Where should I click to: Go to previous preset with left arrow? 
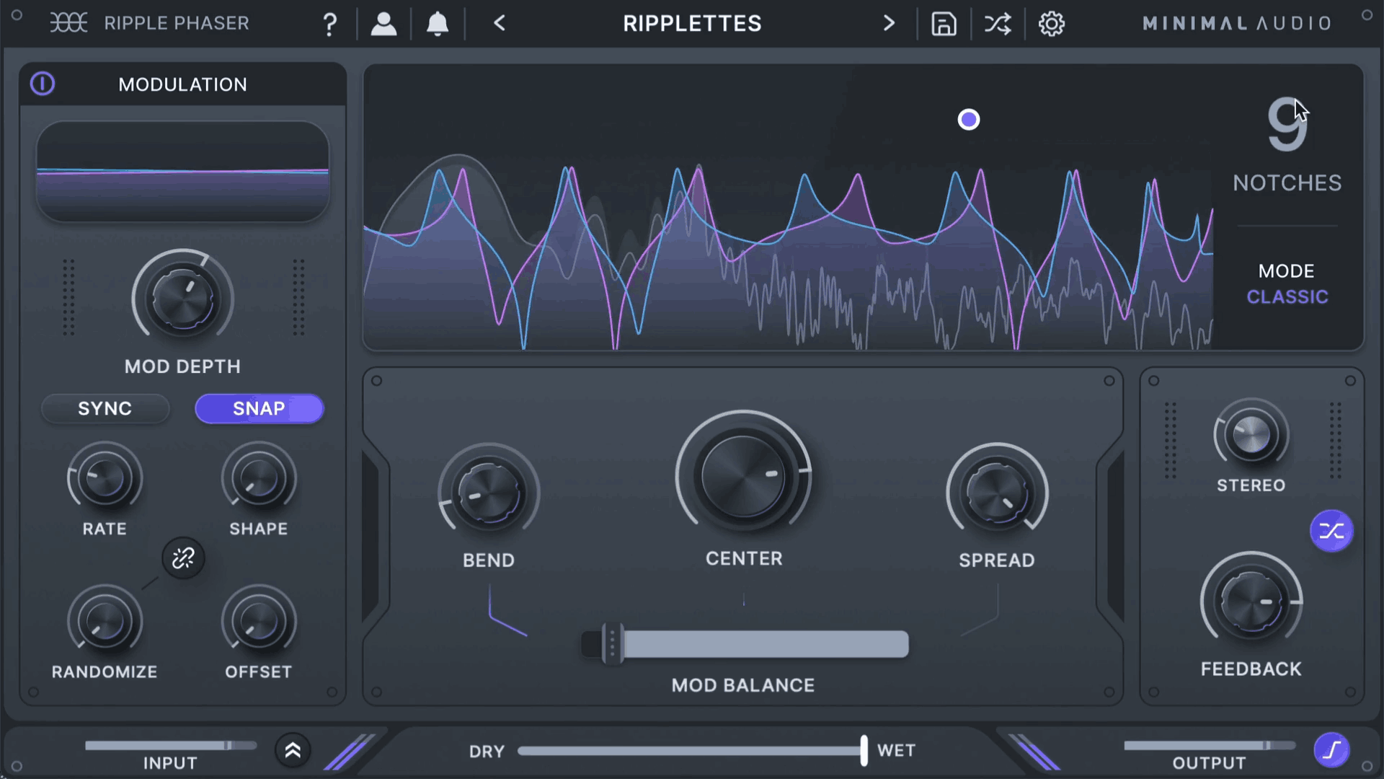tap(500, 23)
